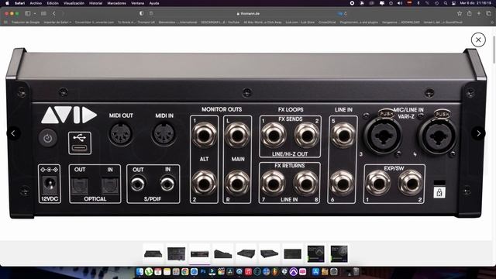Show the next product image

(479, 133)
